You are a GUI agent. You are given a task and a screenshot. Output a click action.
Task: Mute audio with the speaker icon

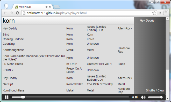click(143, 97)
